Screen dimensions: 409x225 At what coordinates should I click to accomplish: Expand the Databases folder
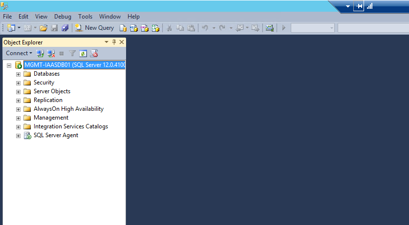pos(18,74)
